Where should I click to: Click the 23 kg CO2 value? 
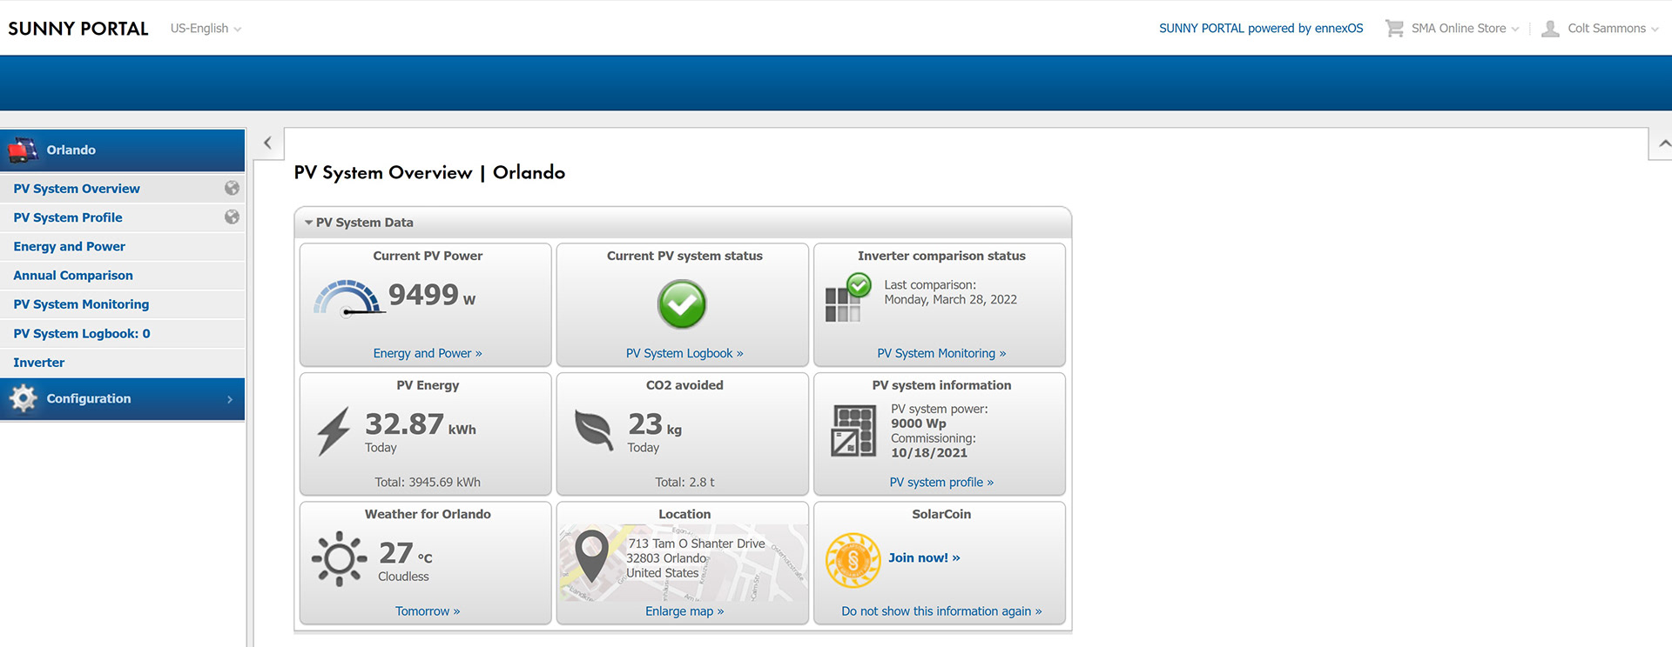pos(655,424)
